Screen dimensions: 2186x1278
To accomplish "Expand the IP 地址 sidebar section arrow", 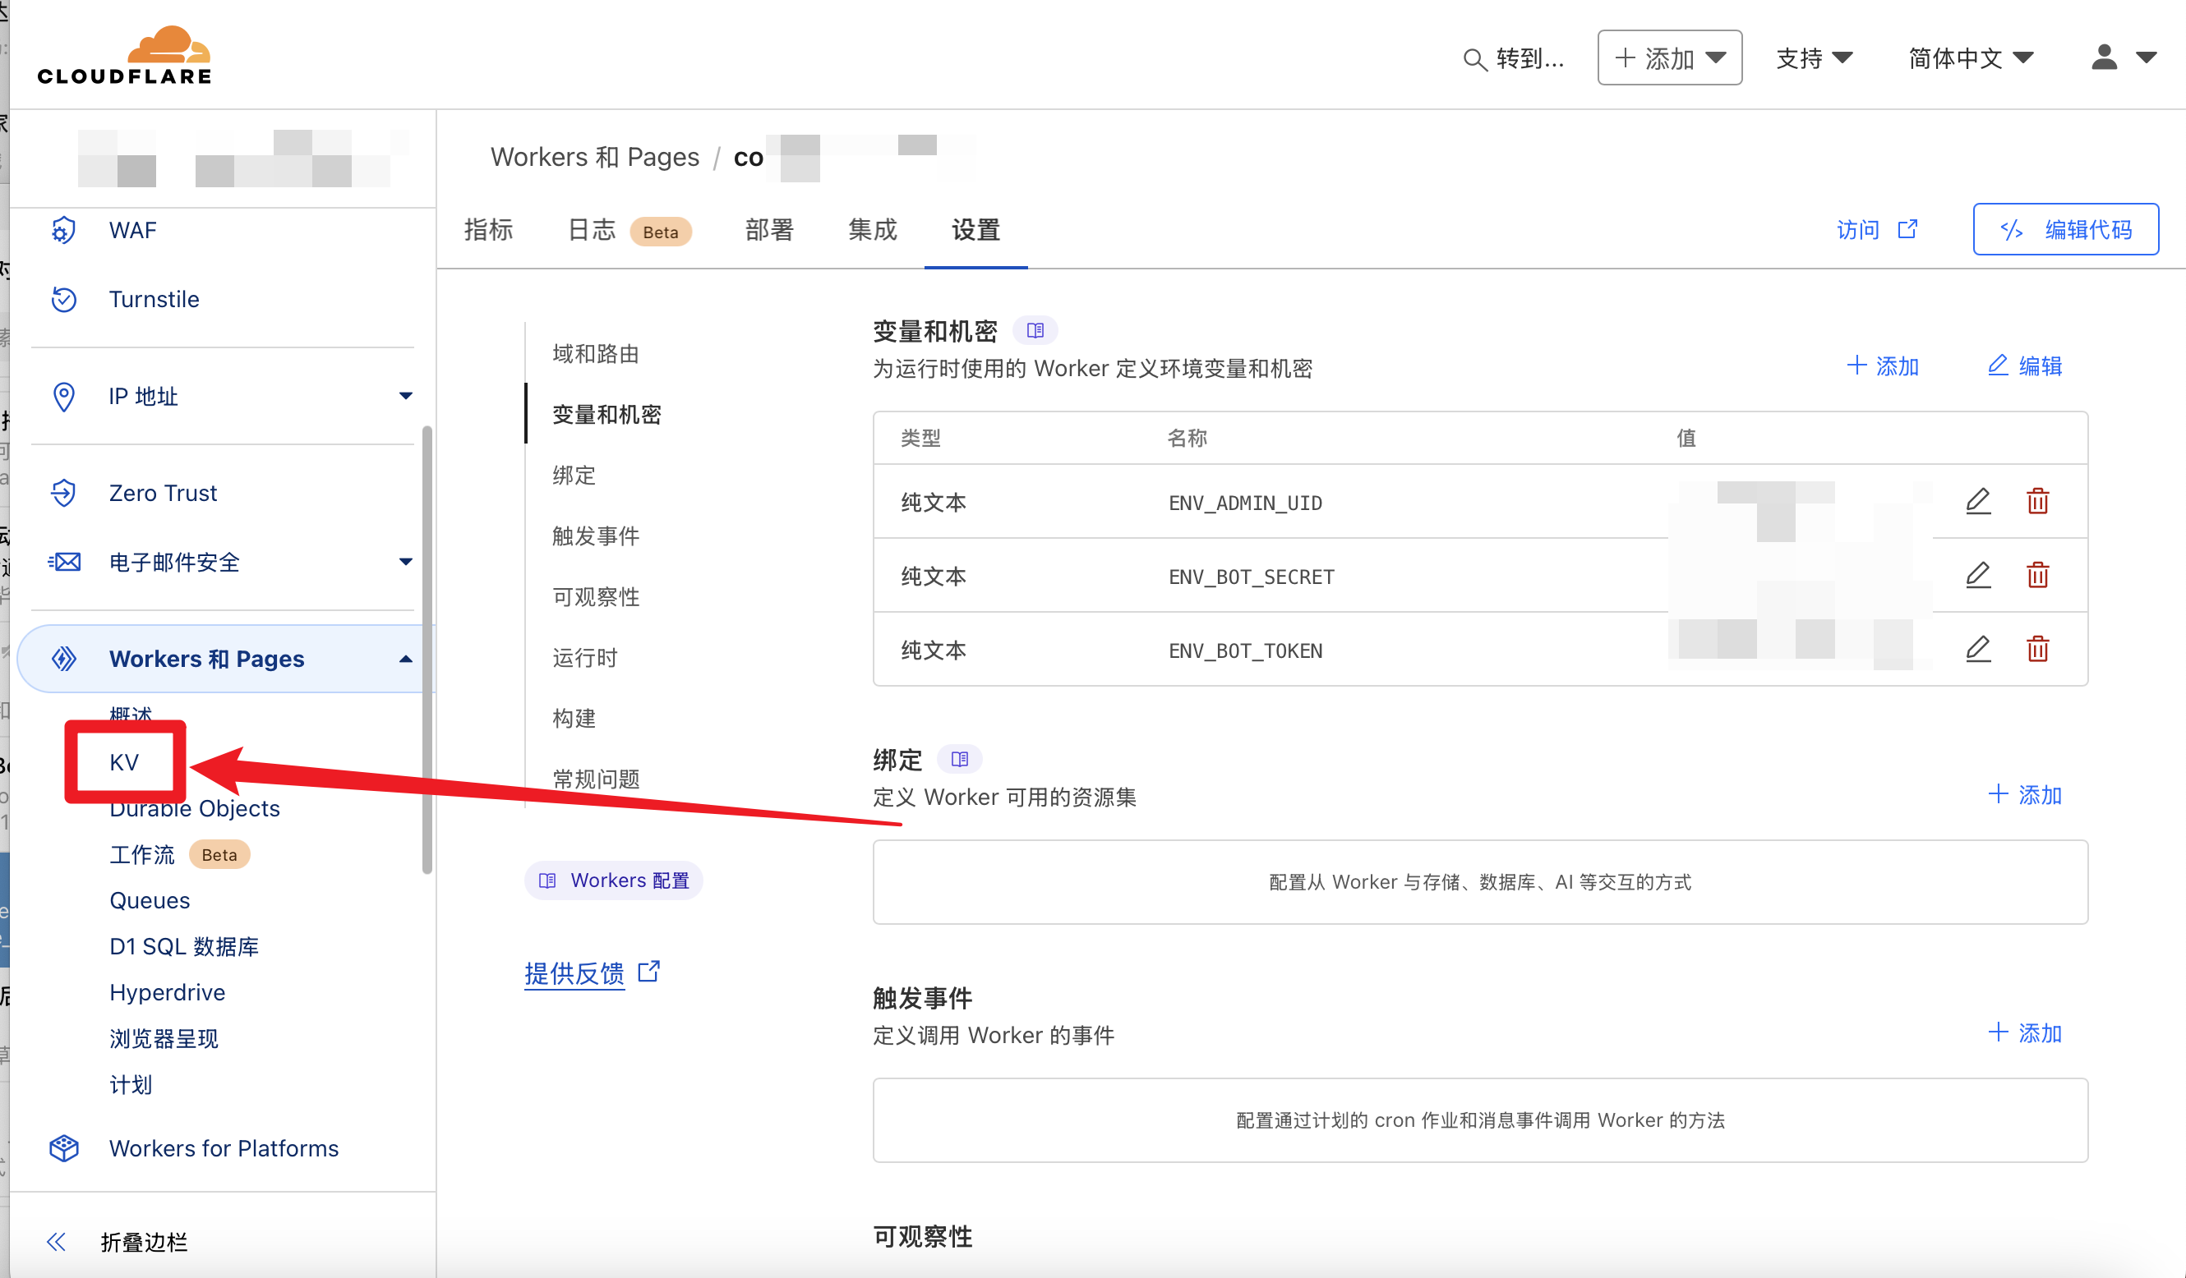I will pyautogui.click(x=405, y=396).
